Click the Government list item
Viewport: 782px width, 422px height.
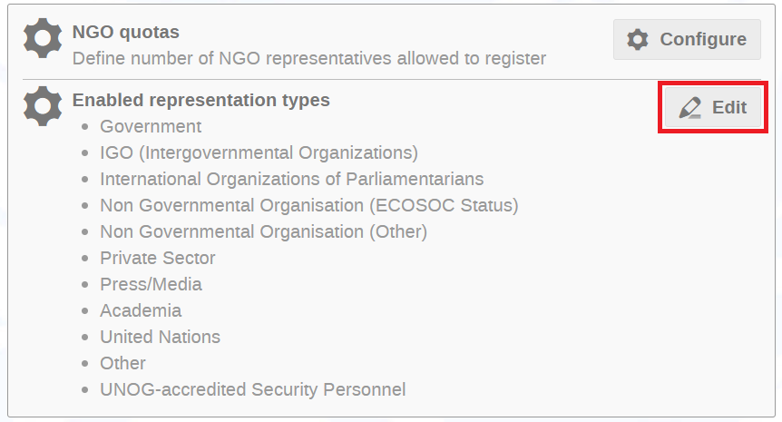tap(151, 126)
